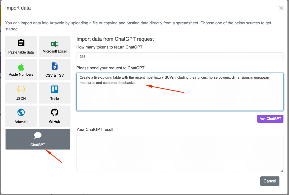Click the misspelled word 'european'

pos(261,77)
